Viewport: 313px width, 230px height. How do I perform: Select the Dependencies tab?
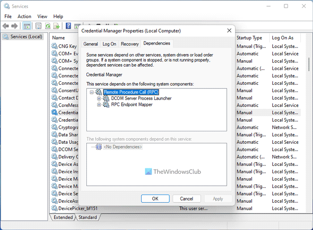(x=157, y=43)
